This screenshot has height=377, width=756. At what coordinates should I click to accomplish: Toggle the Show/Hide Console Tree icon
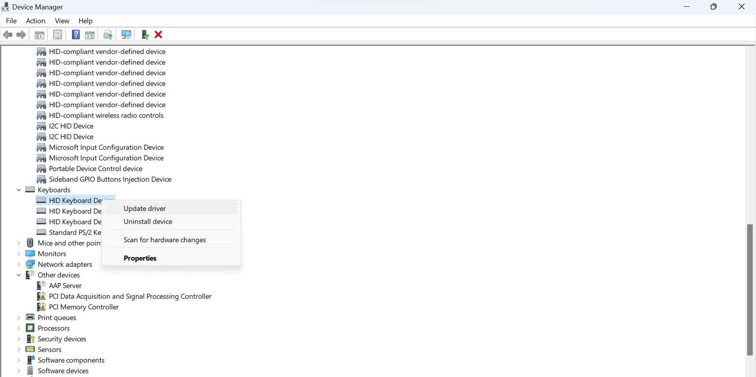39,35
